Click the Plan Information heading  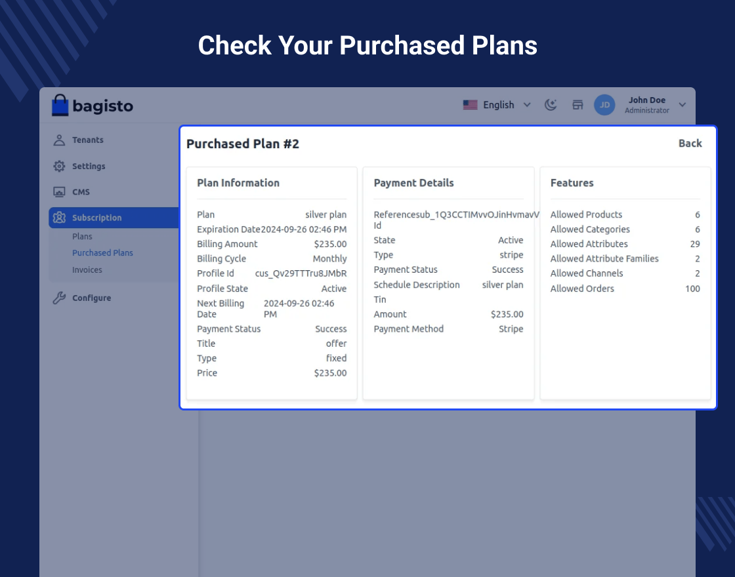[x=238, y=183]
